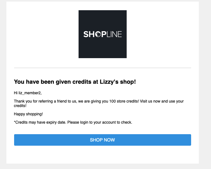Click the 'Happy shopping!' line
Viewport: 211px width, 169px height.
(29, 114)
